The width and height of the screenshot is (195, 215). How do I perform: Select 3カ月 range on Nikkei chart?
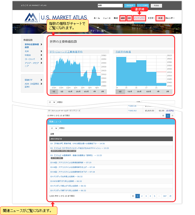click(139, 92)
